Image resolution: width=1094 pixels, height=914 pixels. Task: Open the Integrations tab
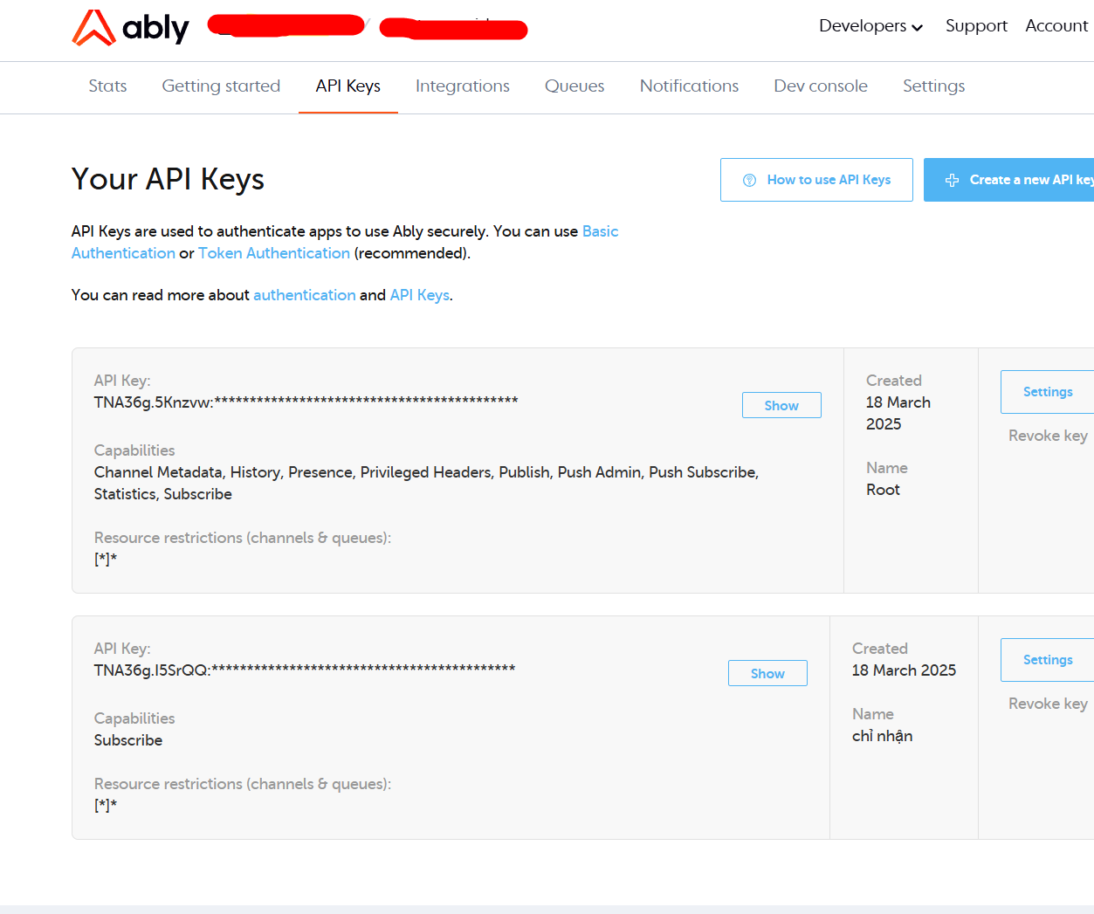(x=463, y=86)
